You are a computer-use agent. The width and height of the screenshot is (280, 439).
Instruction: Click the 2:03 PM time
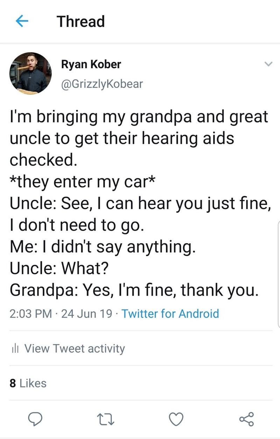pyautogui.click(x=30, y=313)
